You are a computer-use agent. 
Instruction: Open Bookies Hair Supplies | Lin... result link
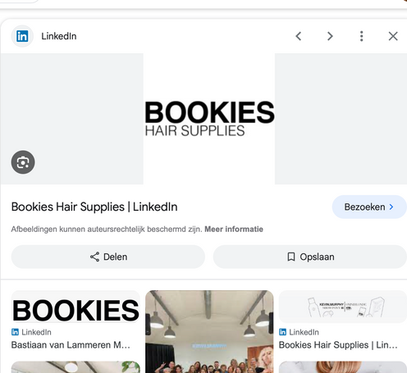point(338,345)
